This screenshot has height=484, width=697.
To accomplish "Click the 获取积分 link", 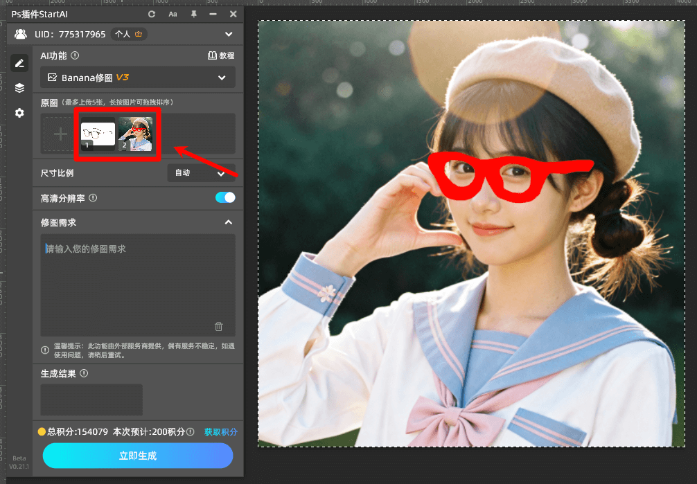I will (221, 431).
